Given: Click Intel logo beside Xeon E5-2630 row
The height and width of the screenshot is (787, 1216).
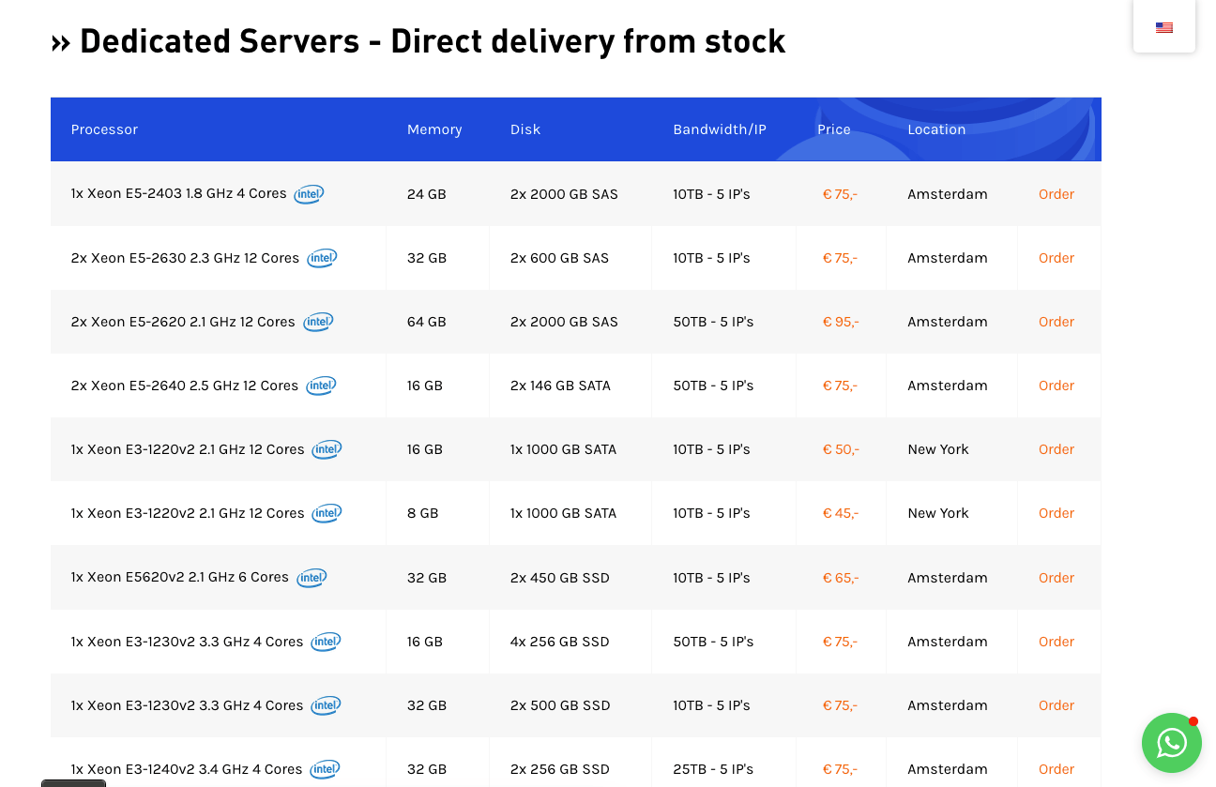Looking at the screenshot, I should 322,258.
